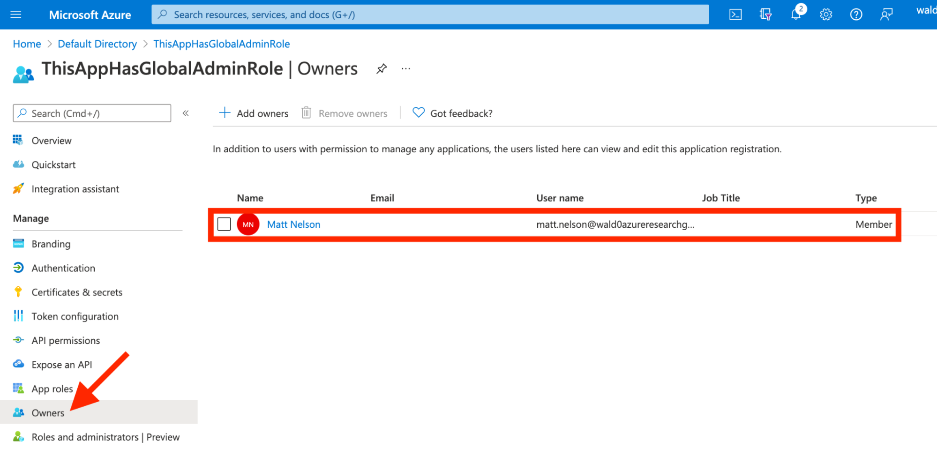Click Add owners button

[x=254, y=113]
